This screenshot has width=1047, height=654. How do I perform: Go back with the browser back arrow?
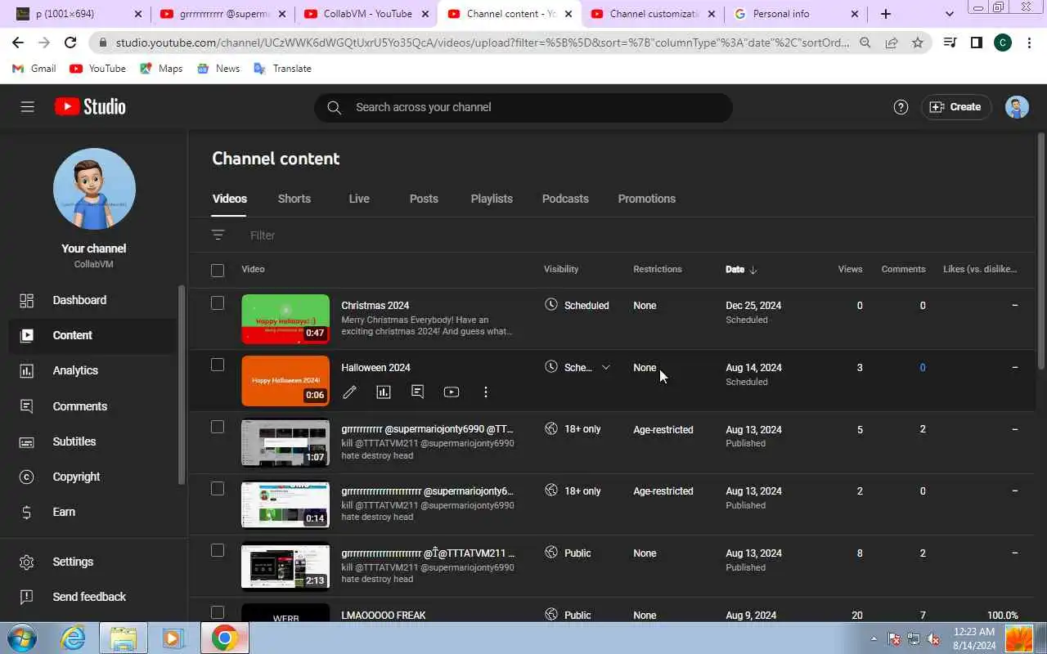pyautogui.click(x=18, y=43)
